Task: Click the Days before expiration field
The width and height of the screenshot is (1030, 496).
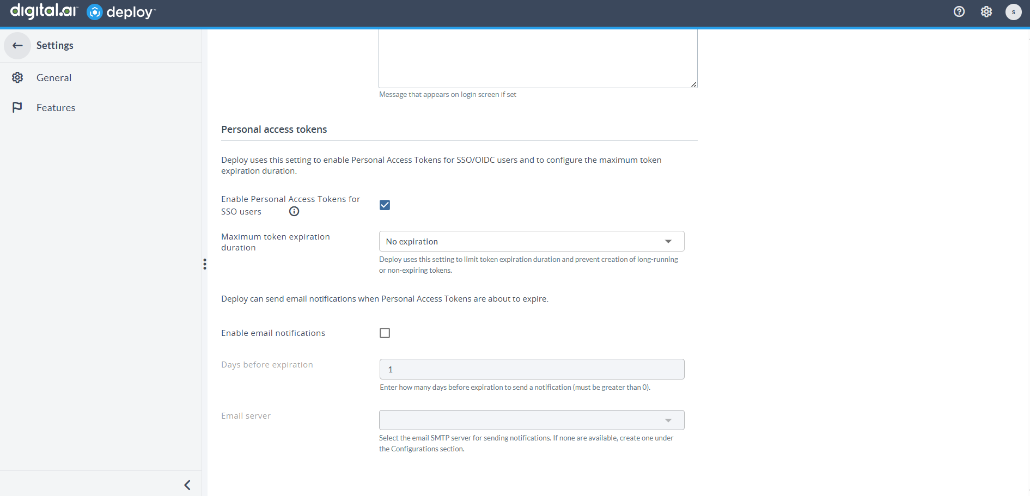Action: pos(531,370)
